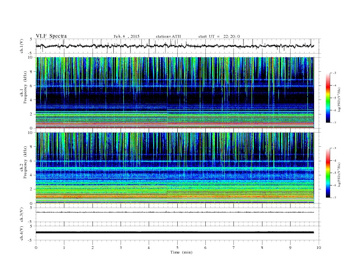Click the 8 kHz tick label of the ch.1 spectrogram

point(32,72)
